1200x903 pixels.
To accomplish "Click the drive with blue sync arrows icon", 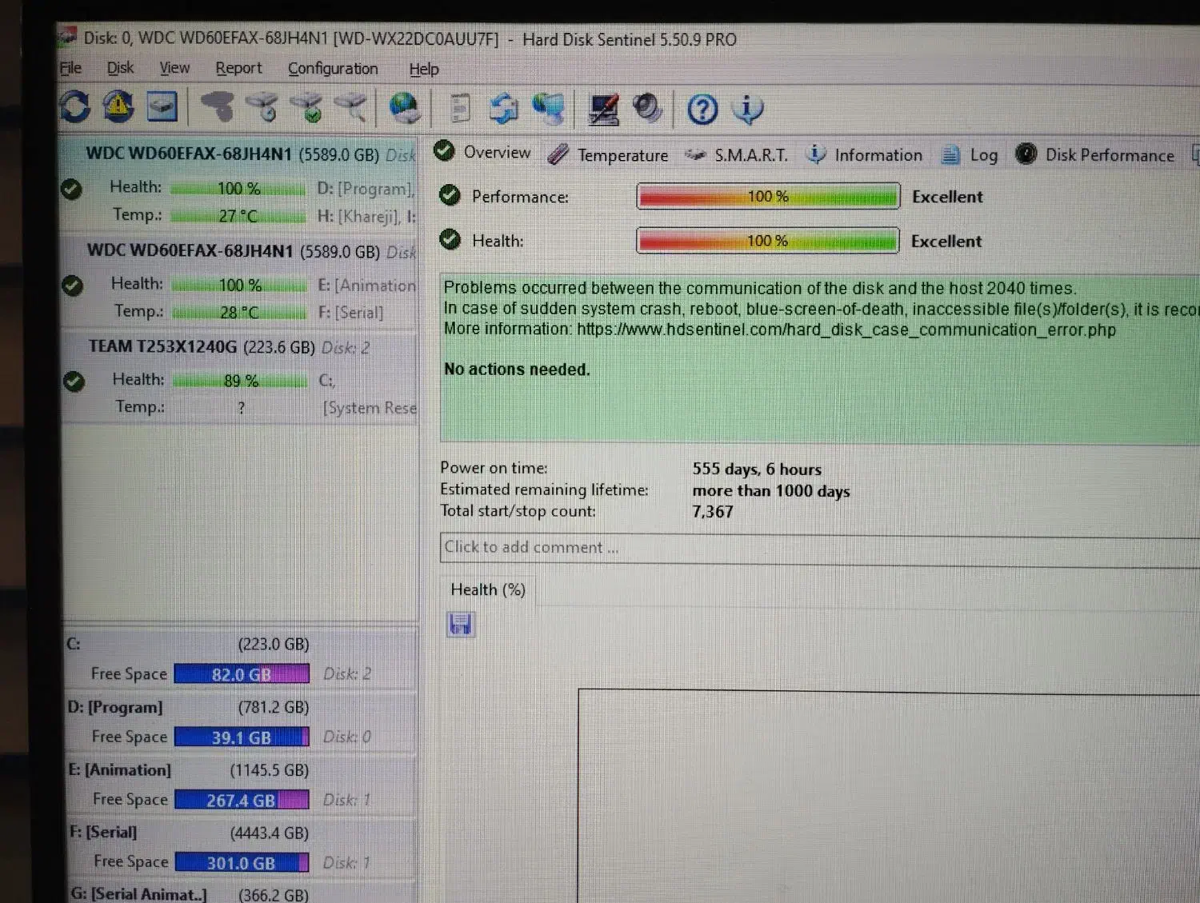I will pyautogui.click(x=504, y=109).
